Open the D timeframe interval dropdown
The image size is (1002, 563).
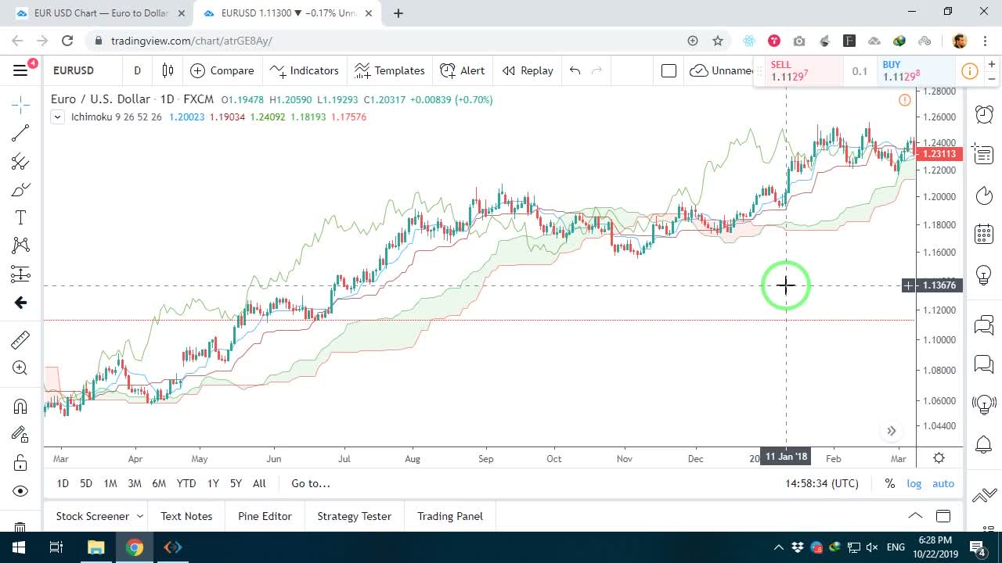click(137, 70)
